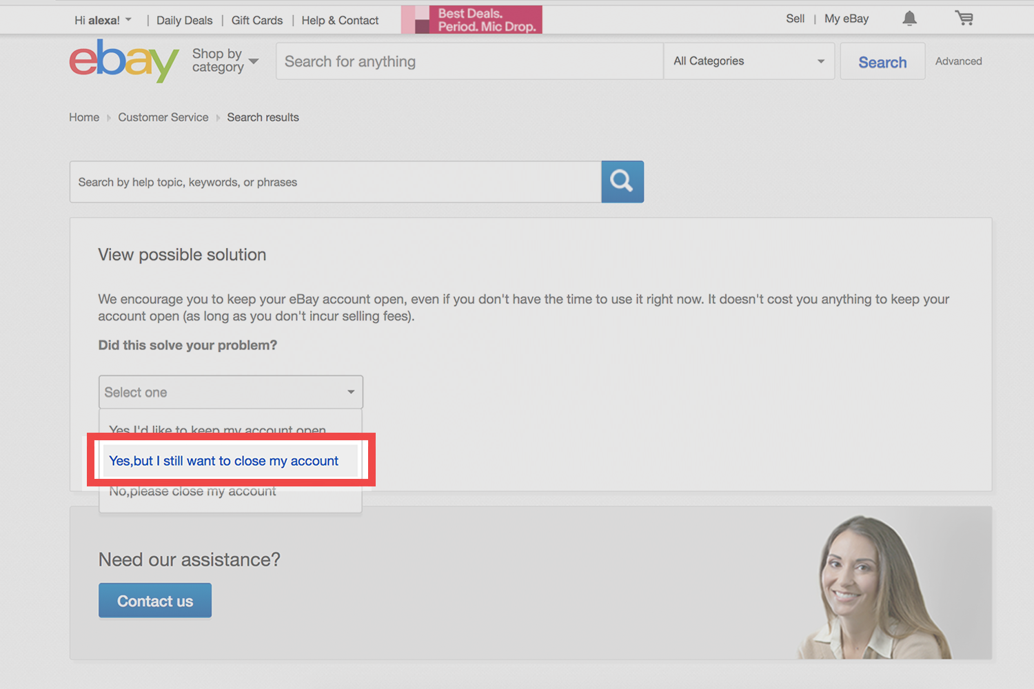
Task: Open the Advanced search link
Action: pyautogui.click(x=958, y=61)
